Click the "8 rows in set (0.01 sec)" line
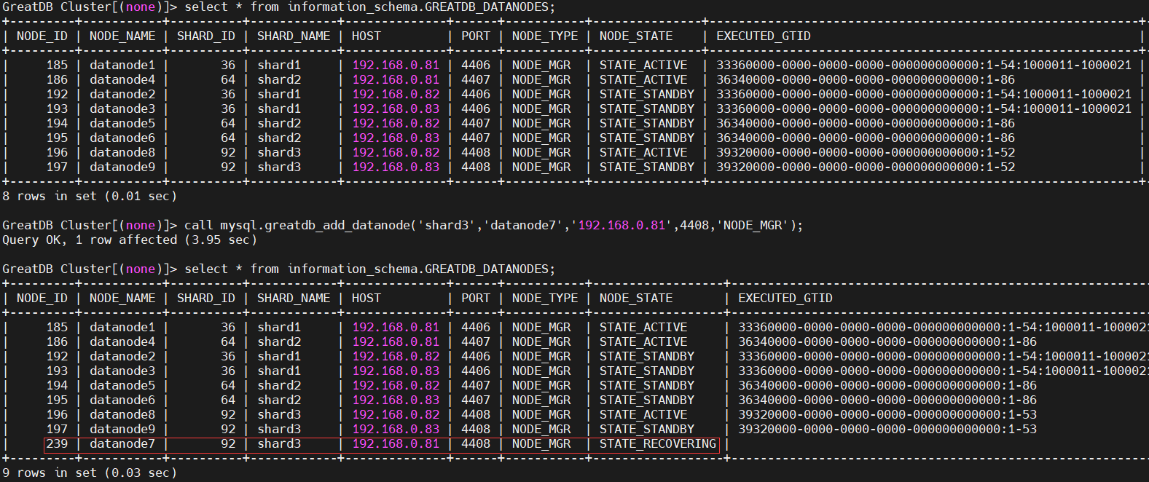Screen dimensions: 1149x482 pyautogui.click(x=90, y=196)
